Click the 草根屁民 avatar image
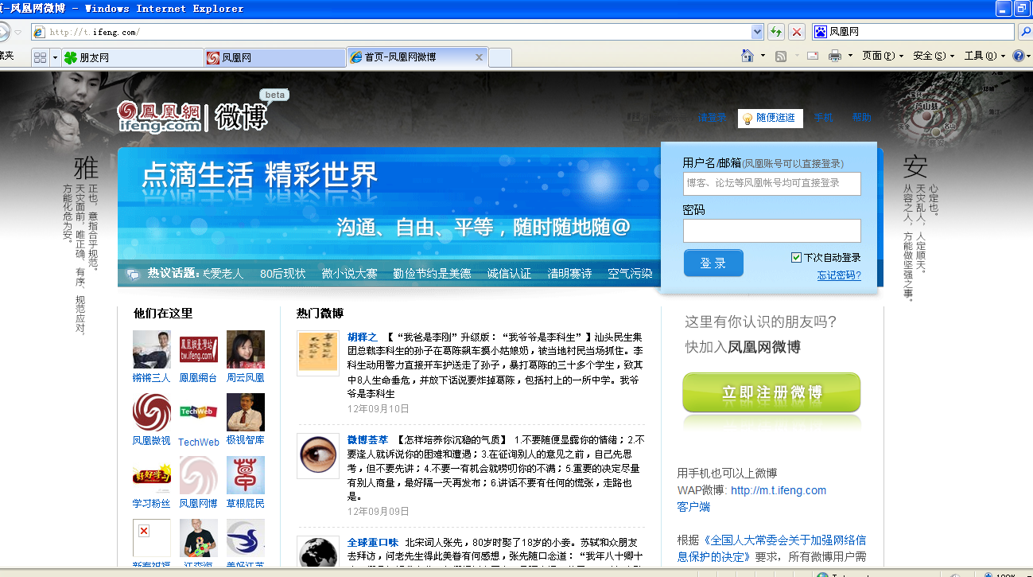The width and height of the screenshot is (1033, 577). (246, 475)
